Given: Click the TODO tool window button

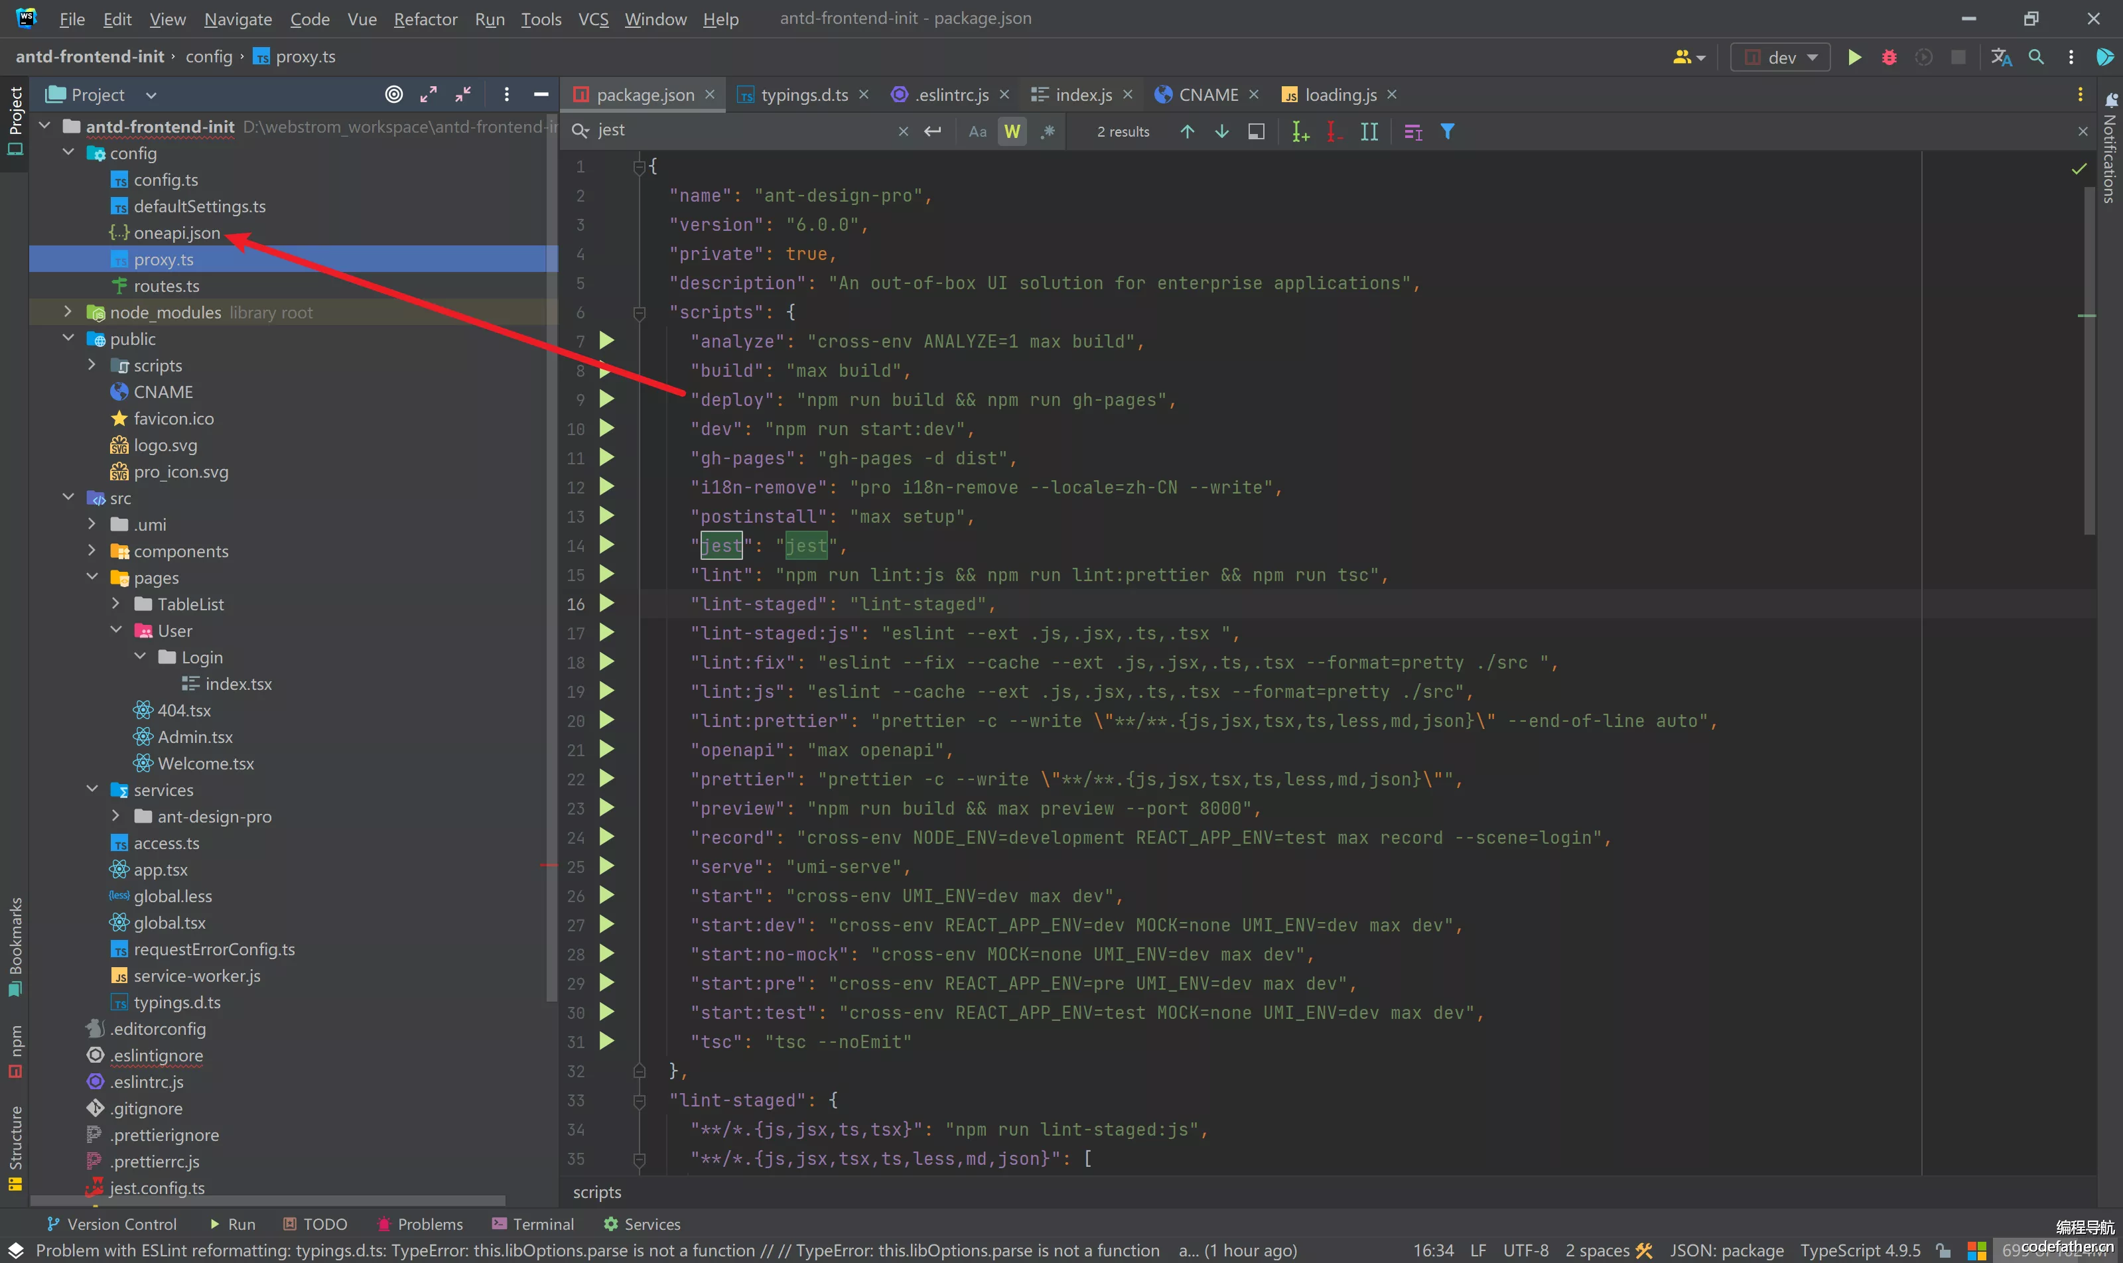Looking at the screenshot, I should [x=315, y=1224].
